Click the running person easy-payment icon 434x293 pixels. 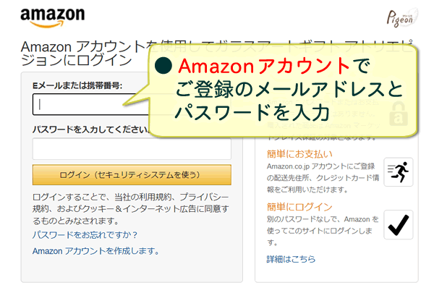coord(399,172)
